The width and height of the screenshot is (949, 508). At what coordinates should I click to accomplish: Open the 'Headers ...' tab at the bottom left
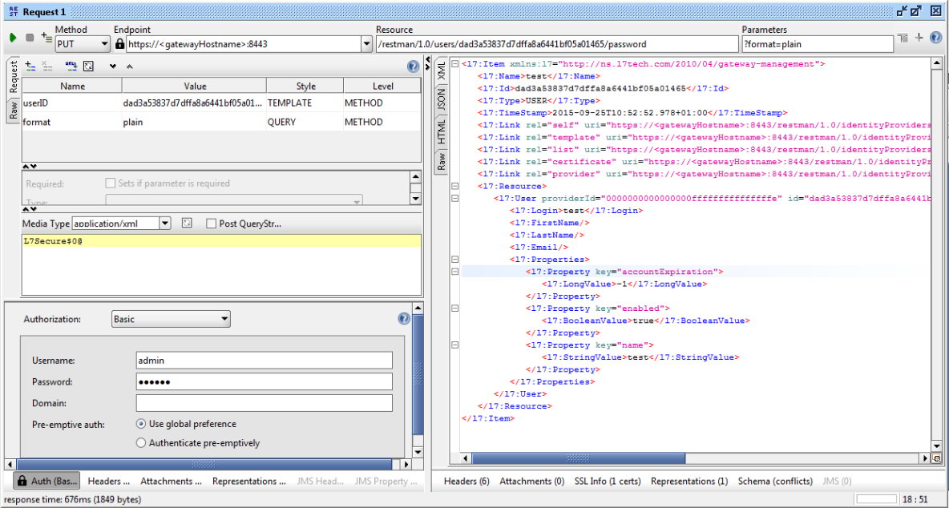coord(108,482)
